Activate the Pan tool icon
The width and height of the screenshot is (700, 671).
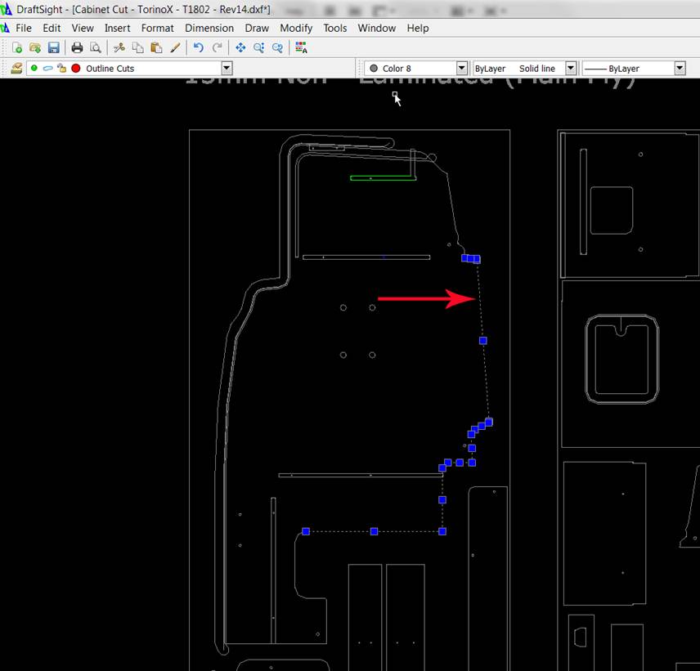pyautogui.click(x=240, y=48)
